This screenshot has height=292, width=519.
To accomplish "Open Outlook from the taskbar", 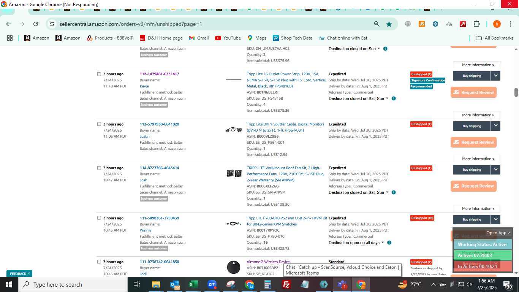I will coord(175,284).
